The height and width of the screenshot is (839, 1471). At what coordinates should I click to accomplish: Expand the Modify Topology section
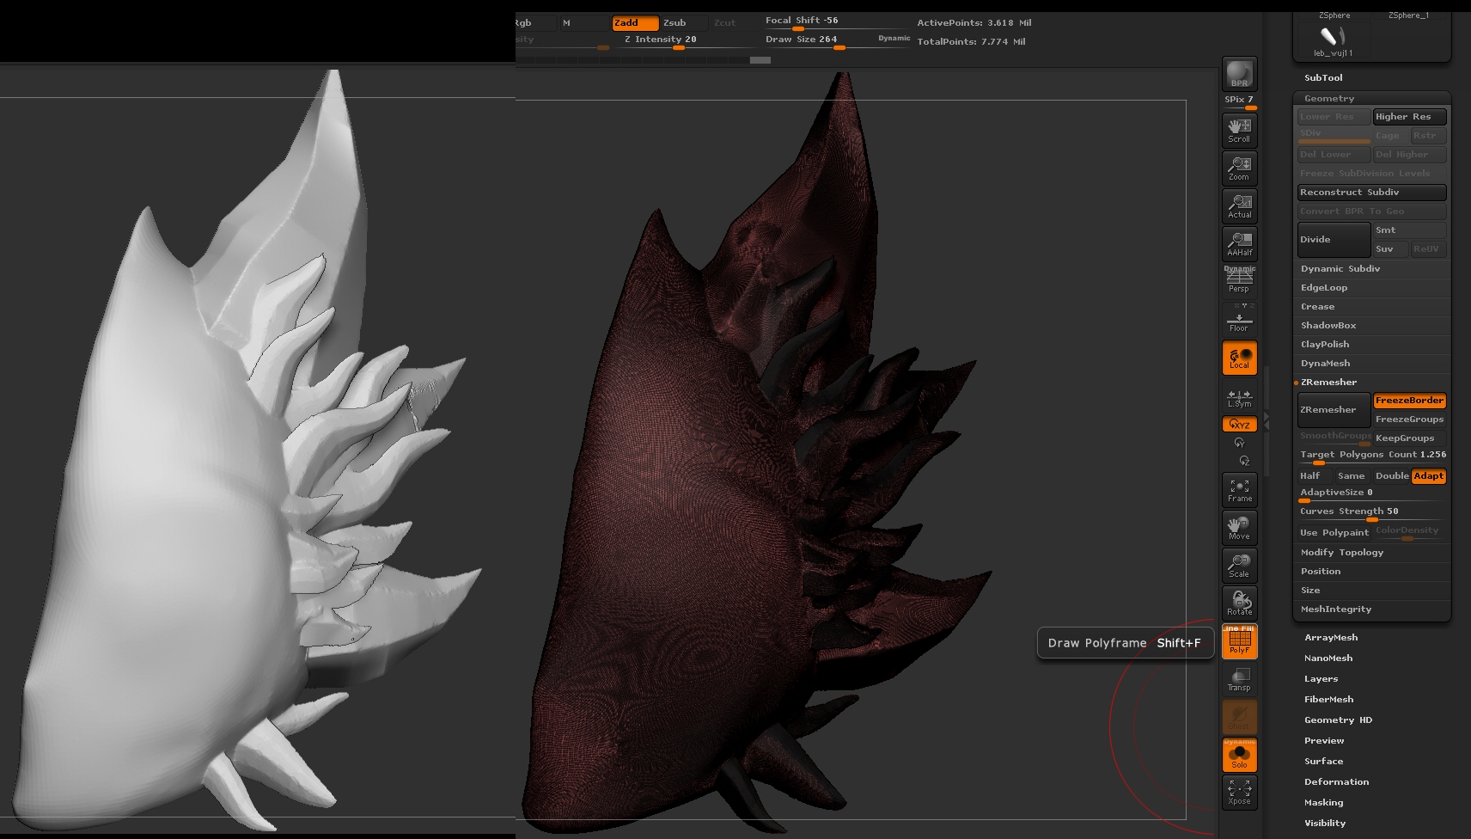tap(1341, 553)
